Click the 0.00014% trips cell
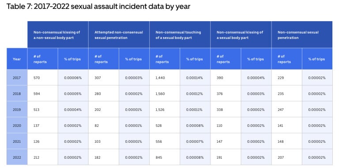Screen dimensions: 339x168 point(195,78)
